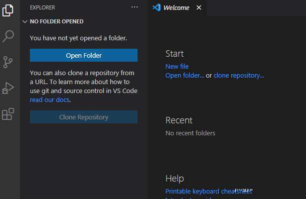Open the Source Control view icon
Viewport: 306px width, 199px height.
8,62
